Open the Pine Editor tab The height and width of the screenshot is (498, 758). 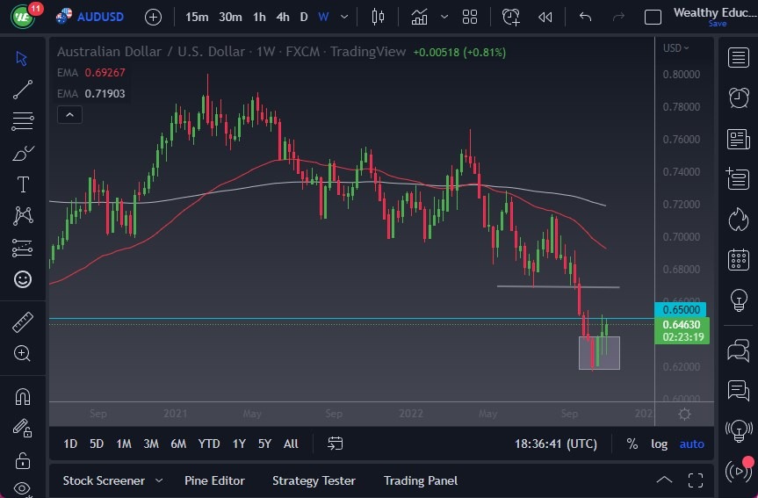214,480
